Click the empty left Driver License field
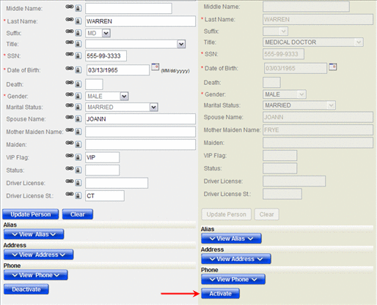This screenshot has width=377, height=305. click(117, 183)
